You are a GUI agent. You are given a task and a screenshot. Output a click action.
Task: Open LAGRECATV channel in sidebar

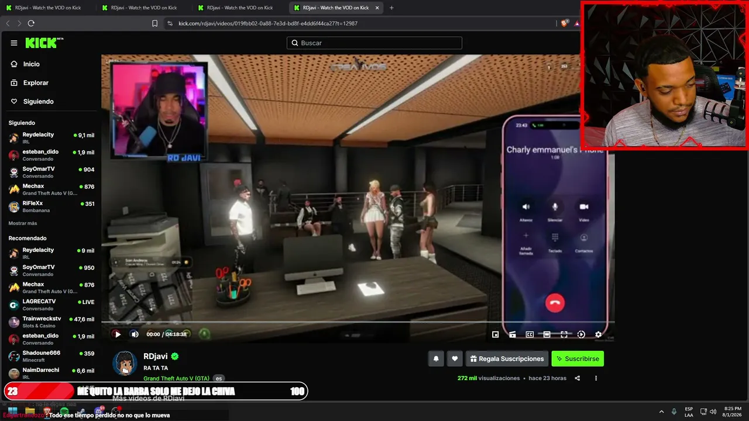(51, 305)
